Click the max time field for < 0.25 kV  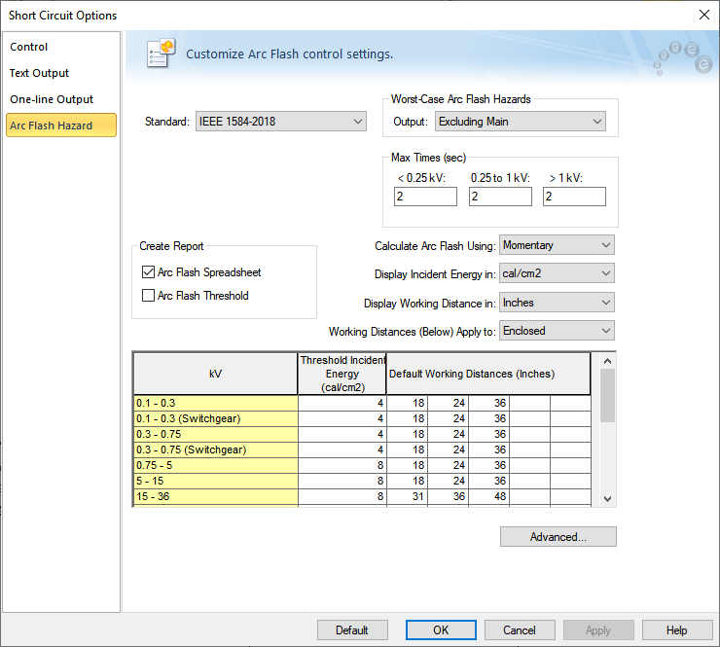click(x=425, y=197)
